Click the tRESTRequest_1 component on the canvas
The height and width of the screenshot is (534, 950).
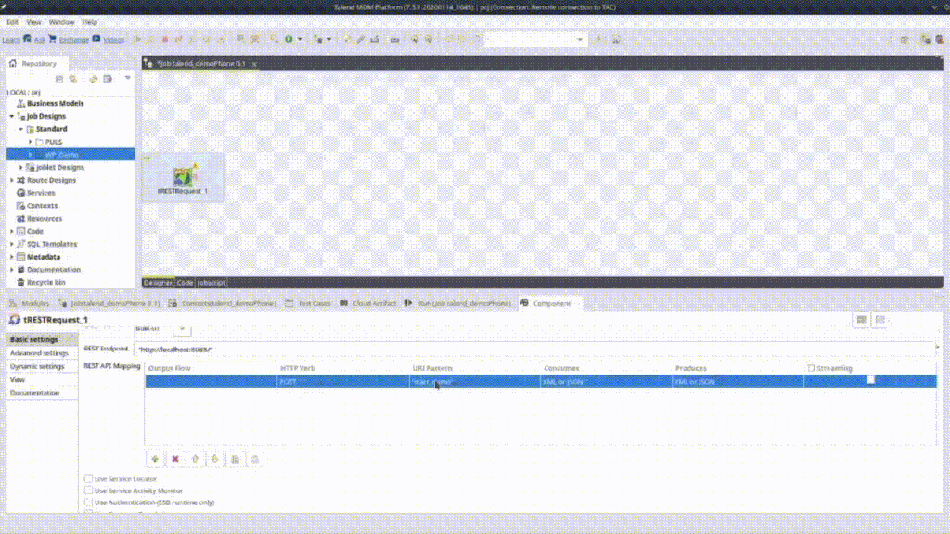[183, 179]
